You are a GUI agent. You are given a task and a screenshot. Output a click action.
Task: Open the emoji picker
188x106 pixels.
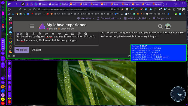[x=79, y=34]
